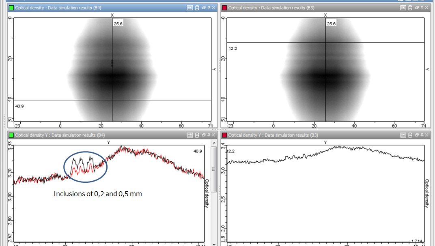
Task: Close the B4 optical density image panel
Action: (x=213, y=8)
